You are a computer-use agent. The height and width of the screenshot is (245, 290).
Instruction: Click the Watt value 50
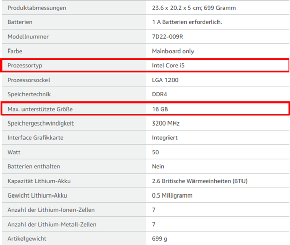(155, 152)
